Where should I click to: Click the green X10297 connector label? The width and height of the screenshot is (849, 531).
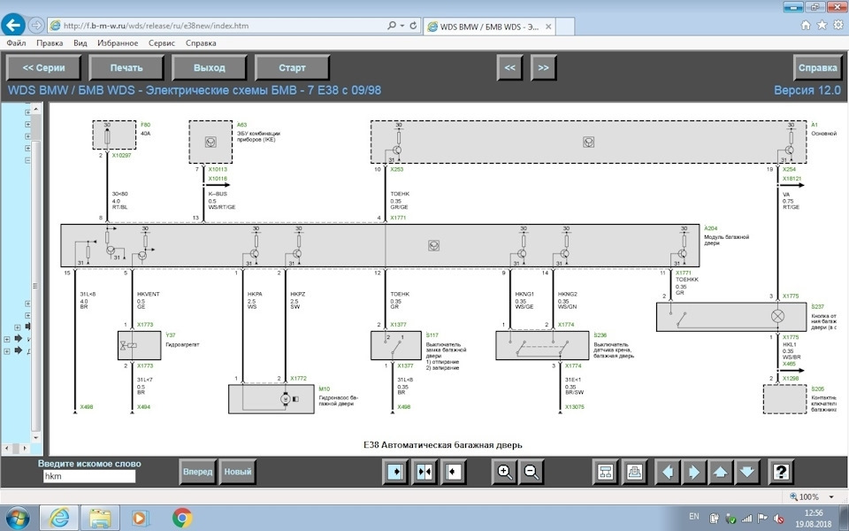(122, 156)
